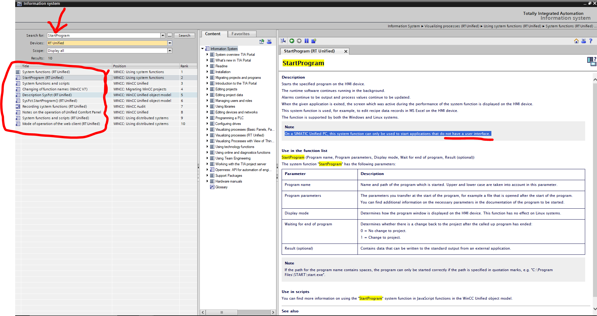The width and height of the screenshot is (597, 316).
Task: Click the Search for text field
Action: pos(103,35)
